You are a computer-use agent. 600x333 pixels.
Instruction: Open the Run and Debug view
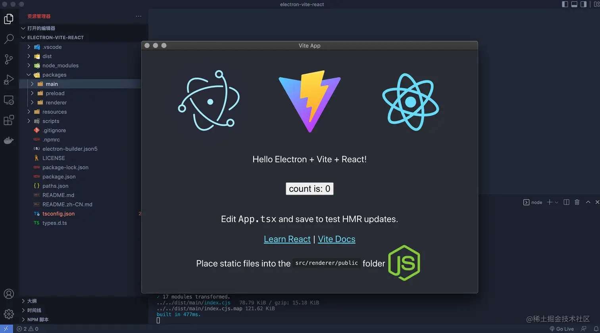pos(9,80)
